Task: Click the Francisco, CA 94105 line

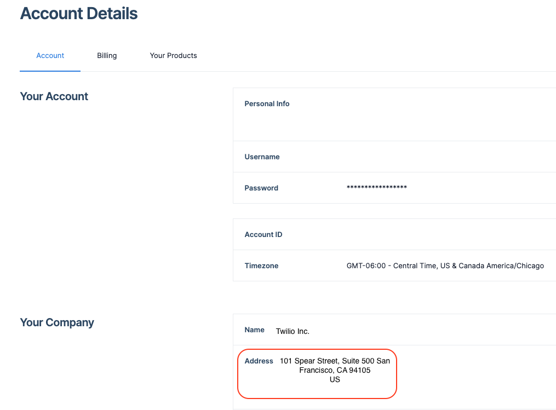Action: click(x=335, y=371)
